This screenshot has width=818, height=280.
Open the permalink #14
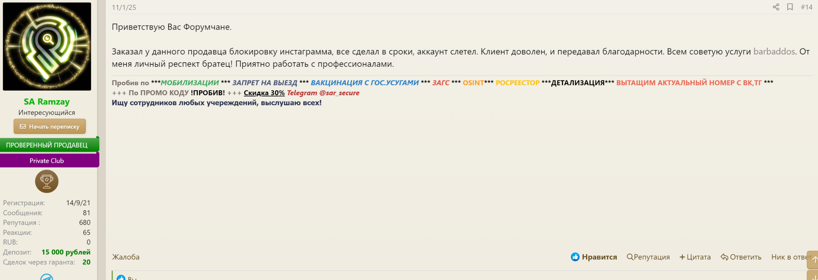tap(806, 7)
